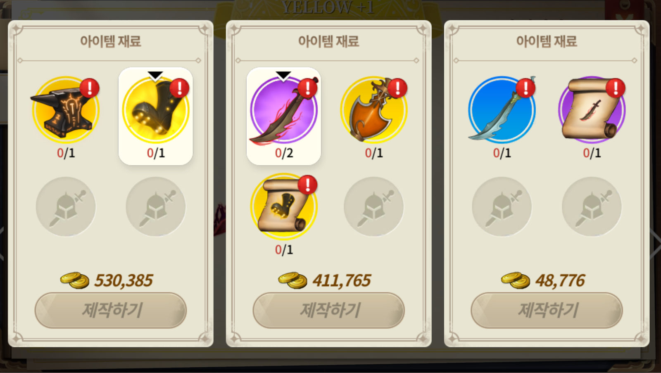Craft the item costing 48,776 gold
Viewport: 661px width, 373px height.
coord(547,310)
